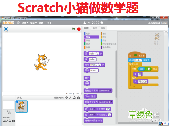Select the 声音 block category in palette

pyautogui.click(x=92, y=40)
